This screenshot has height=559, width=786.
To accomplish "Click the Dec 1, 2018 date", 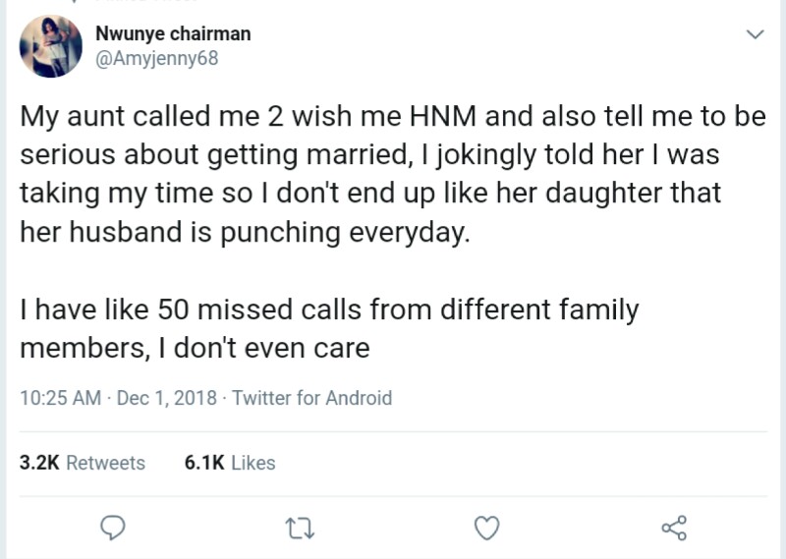I will coord(165,398).
